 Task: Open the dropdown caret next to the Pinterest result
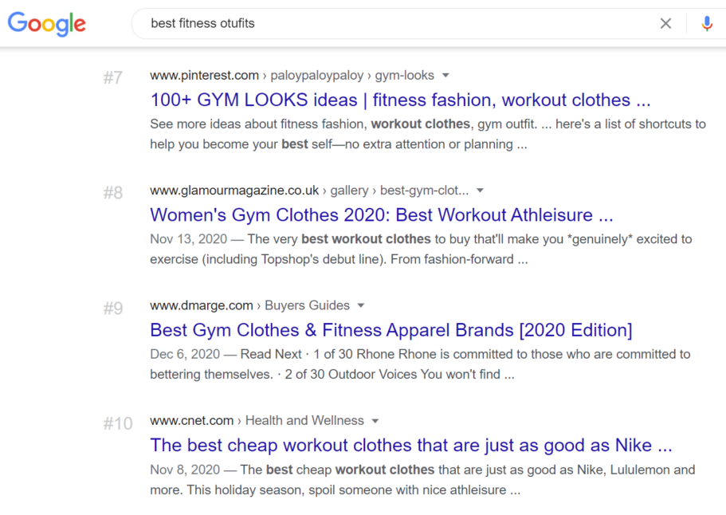click(445, 75)
